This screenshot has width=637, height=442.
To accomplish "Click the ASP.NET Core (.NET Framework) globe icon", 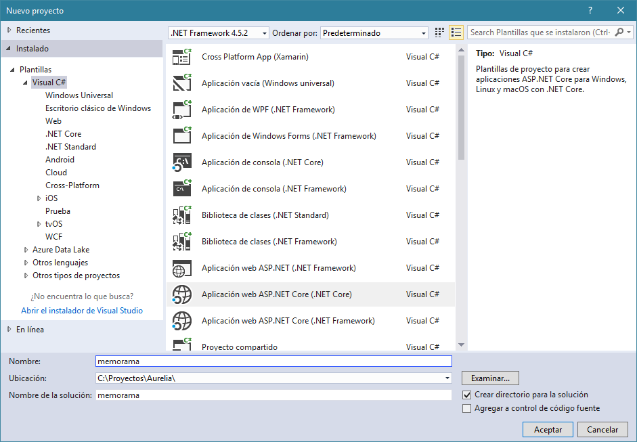I will (x=181, y=321).
